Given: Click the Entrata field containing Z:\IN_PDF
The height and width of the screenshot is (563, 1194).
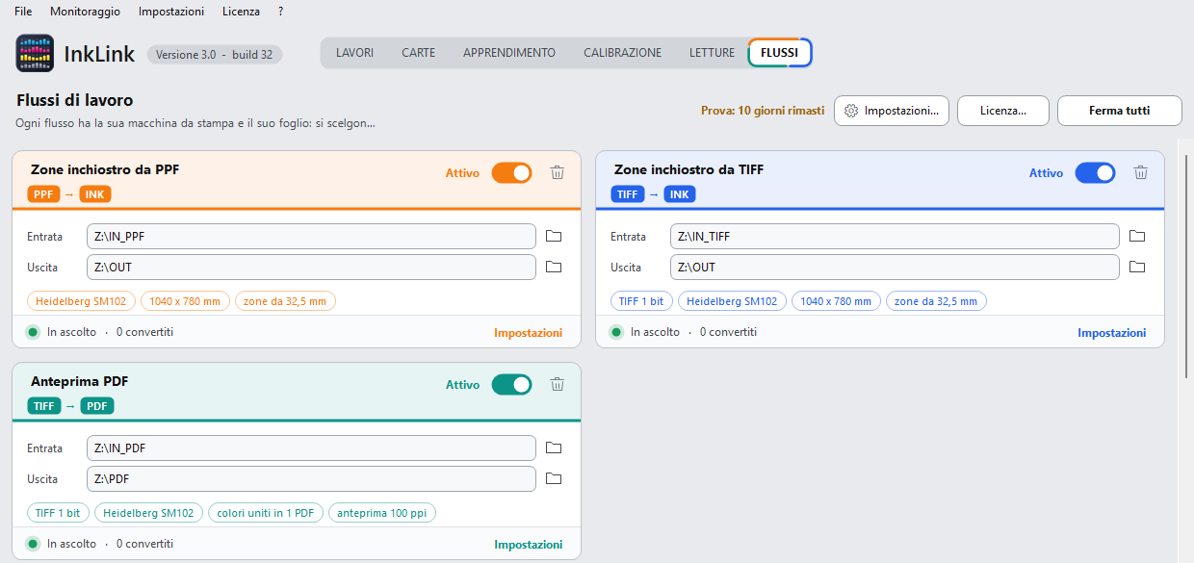Looking at the screenshot, I should point(311,448).
